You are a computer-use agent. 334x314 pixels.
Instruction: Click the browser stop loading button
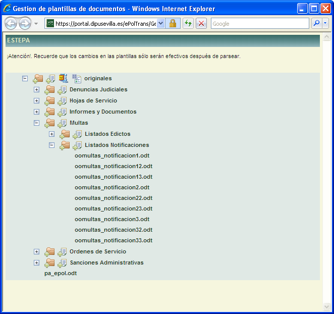click(x=201, y=23)
